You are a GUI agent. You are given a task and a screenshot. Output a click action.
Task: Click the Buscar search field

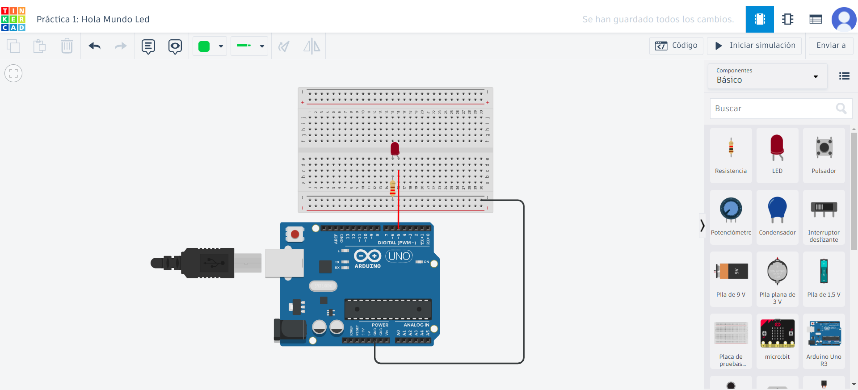tap(773, 109)
